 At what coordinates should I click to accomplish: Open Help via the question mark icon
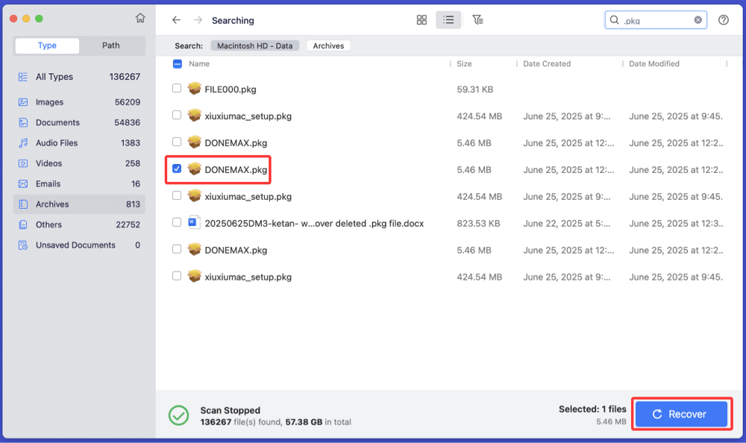click(x=723, y=20)
